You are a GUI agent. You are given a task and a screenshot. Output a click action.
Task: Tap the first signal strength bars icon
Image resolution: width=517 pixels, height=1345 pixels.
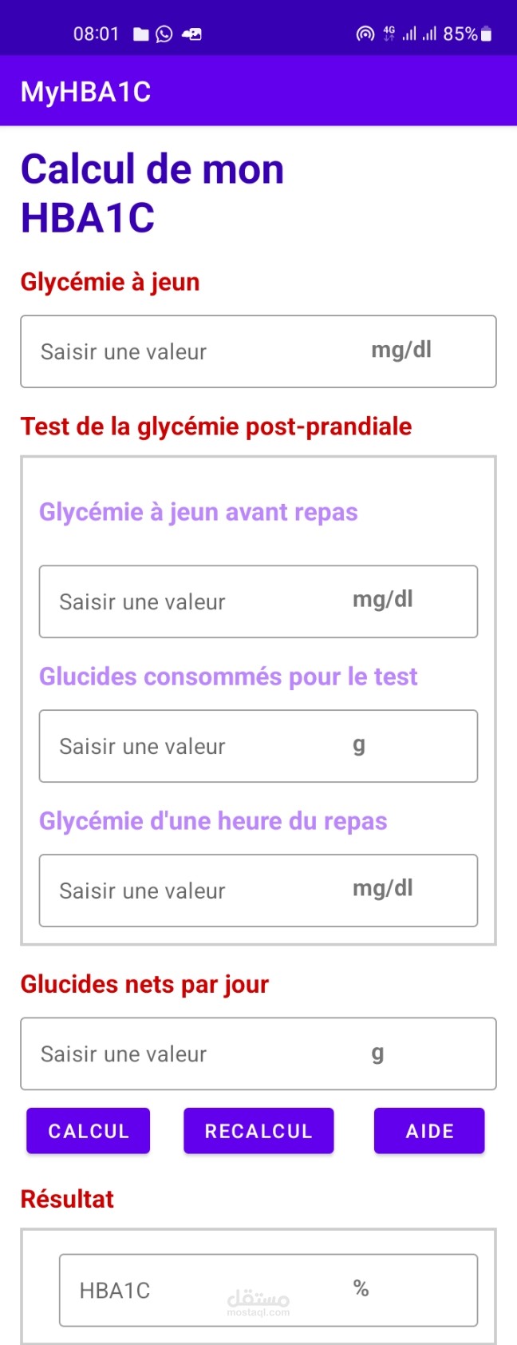[x=409, y=34]
